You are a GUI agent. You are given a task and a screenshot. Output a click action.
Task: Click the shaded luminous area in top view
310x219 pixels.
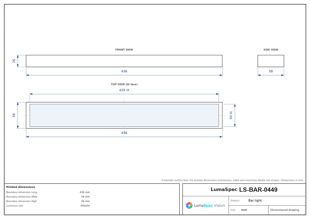[124, 115]
